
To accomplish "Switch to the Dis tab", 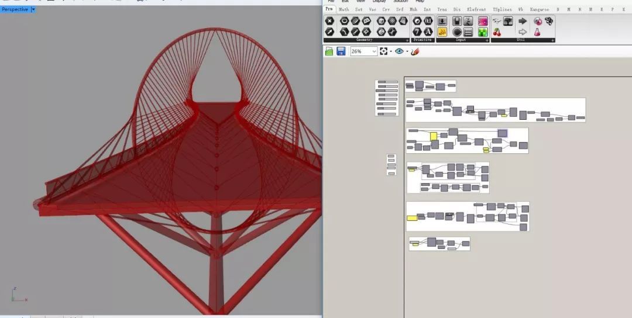I will [x=456, y=9].
